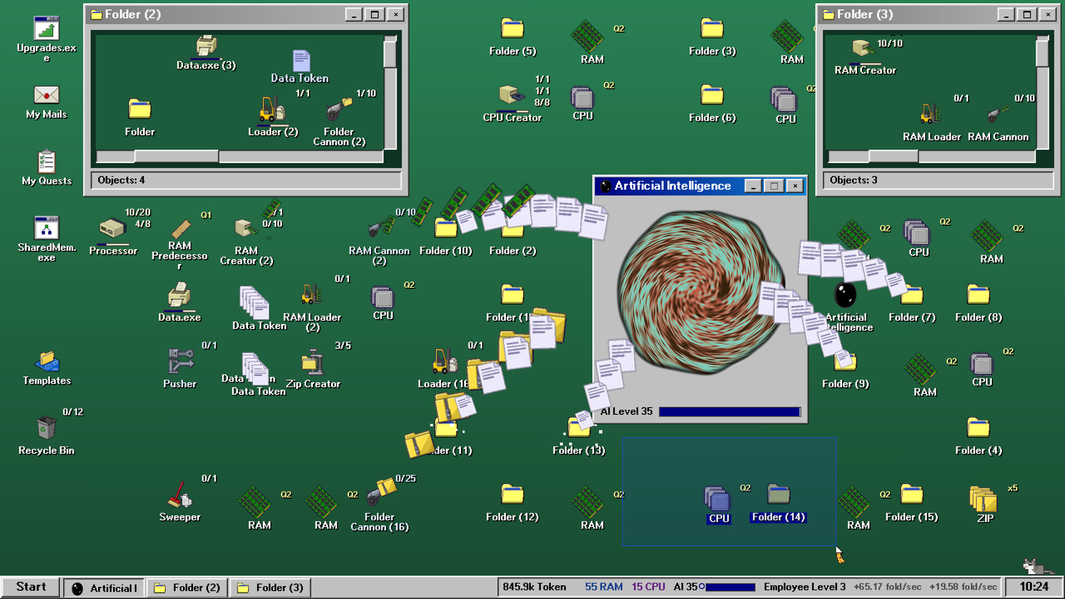
Task: Click the AI Level 35 progress bar
Action: coord(729,412)
